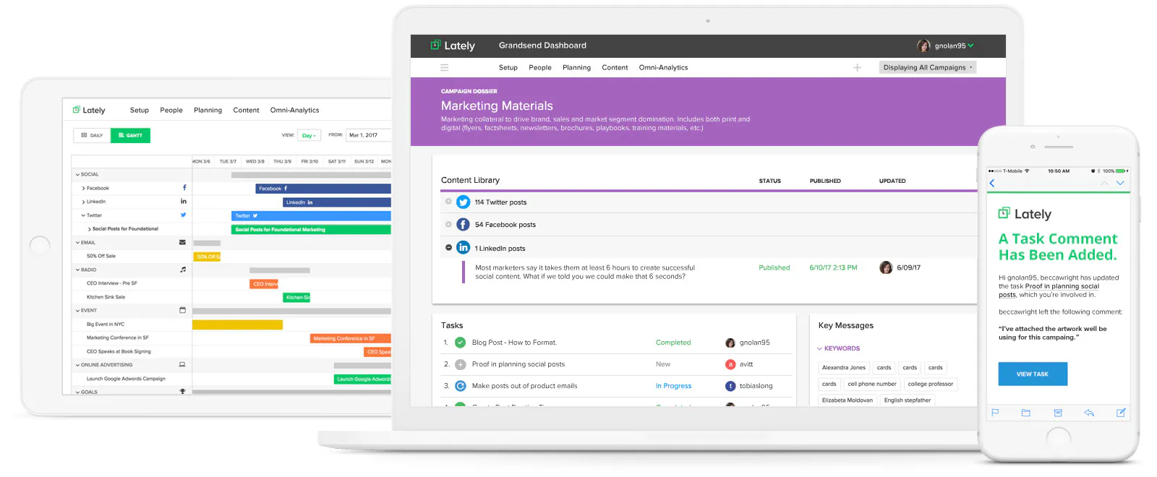The width and height of the screenshot is (1157, 477).
Task: Click the gnolan95 profile avatar in the header
Action: (x=923, y=46)
